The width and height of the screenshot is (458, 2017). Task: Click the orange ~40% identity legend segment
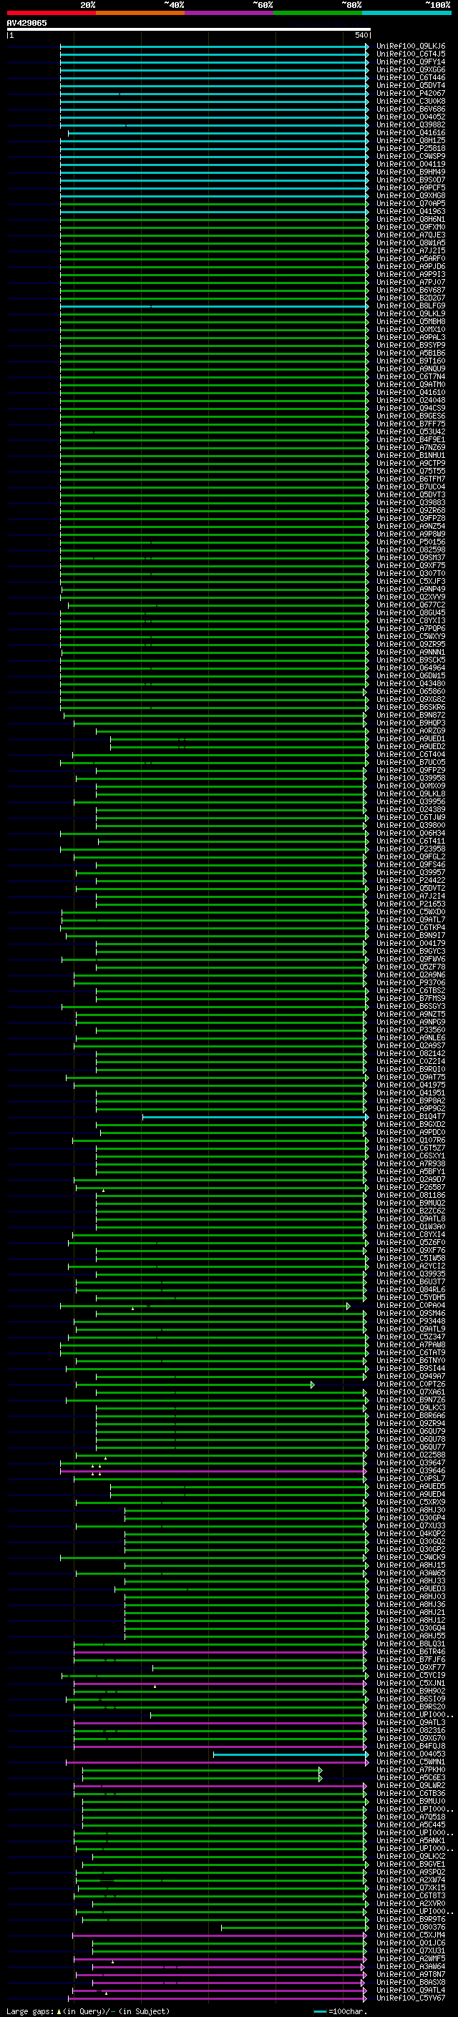tap(140, 13)
